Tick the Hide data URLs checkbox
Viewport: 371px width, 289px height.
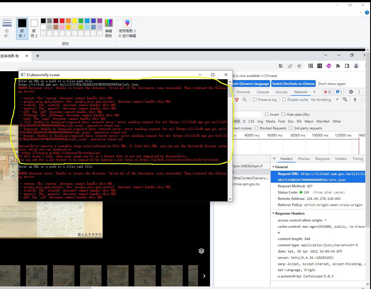pos(283,114)
